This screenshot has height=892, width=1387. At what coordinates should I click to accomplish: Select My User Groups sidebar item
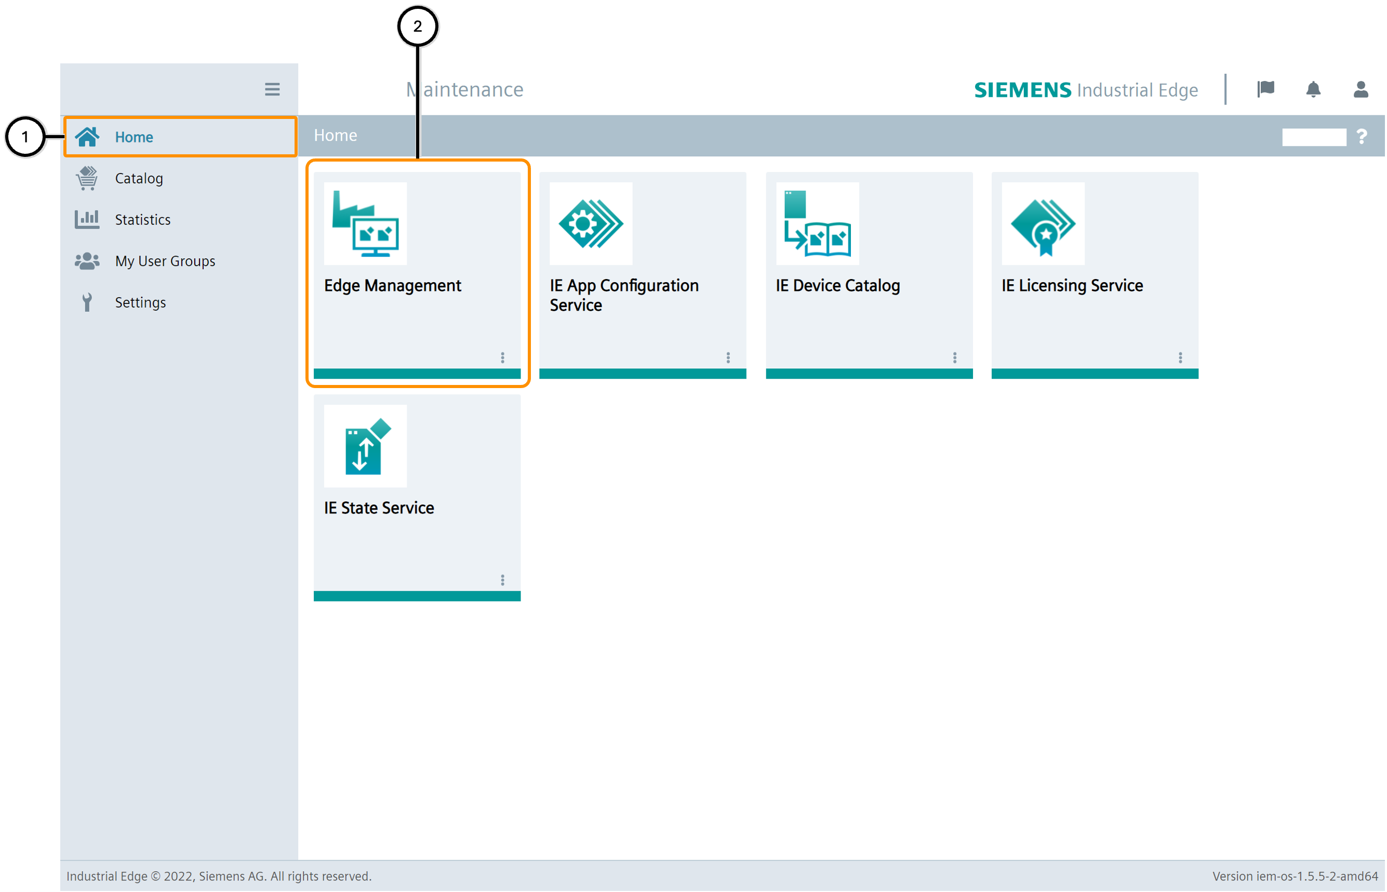(x=165, y=261)
